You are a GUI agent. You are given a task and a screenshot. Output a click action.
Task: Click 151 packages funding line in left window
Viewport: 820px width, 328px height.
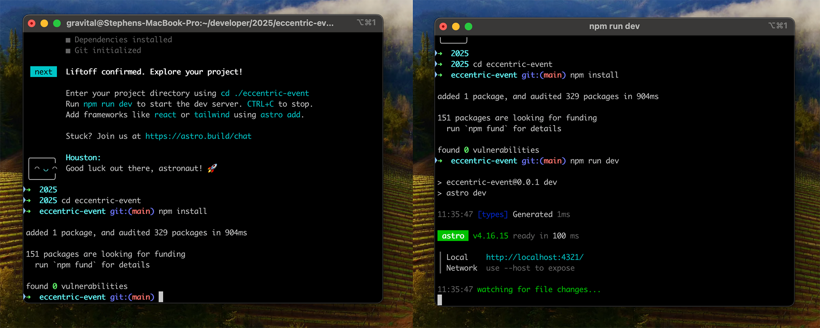click(x=106, y=254)
